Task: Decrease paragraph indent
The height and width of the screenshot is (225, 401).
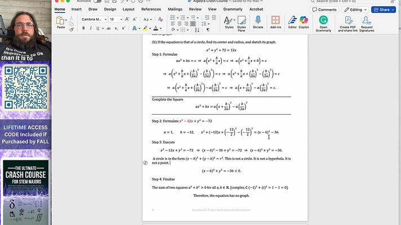Action: click(207, 17)
